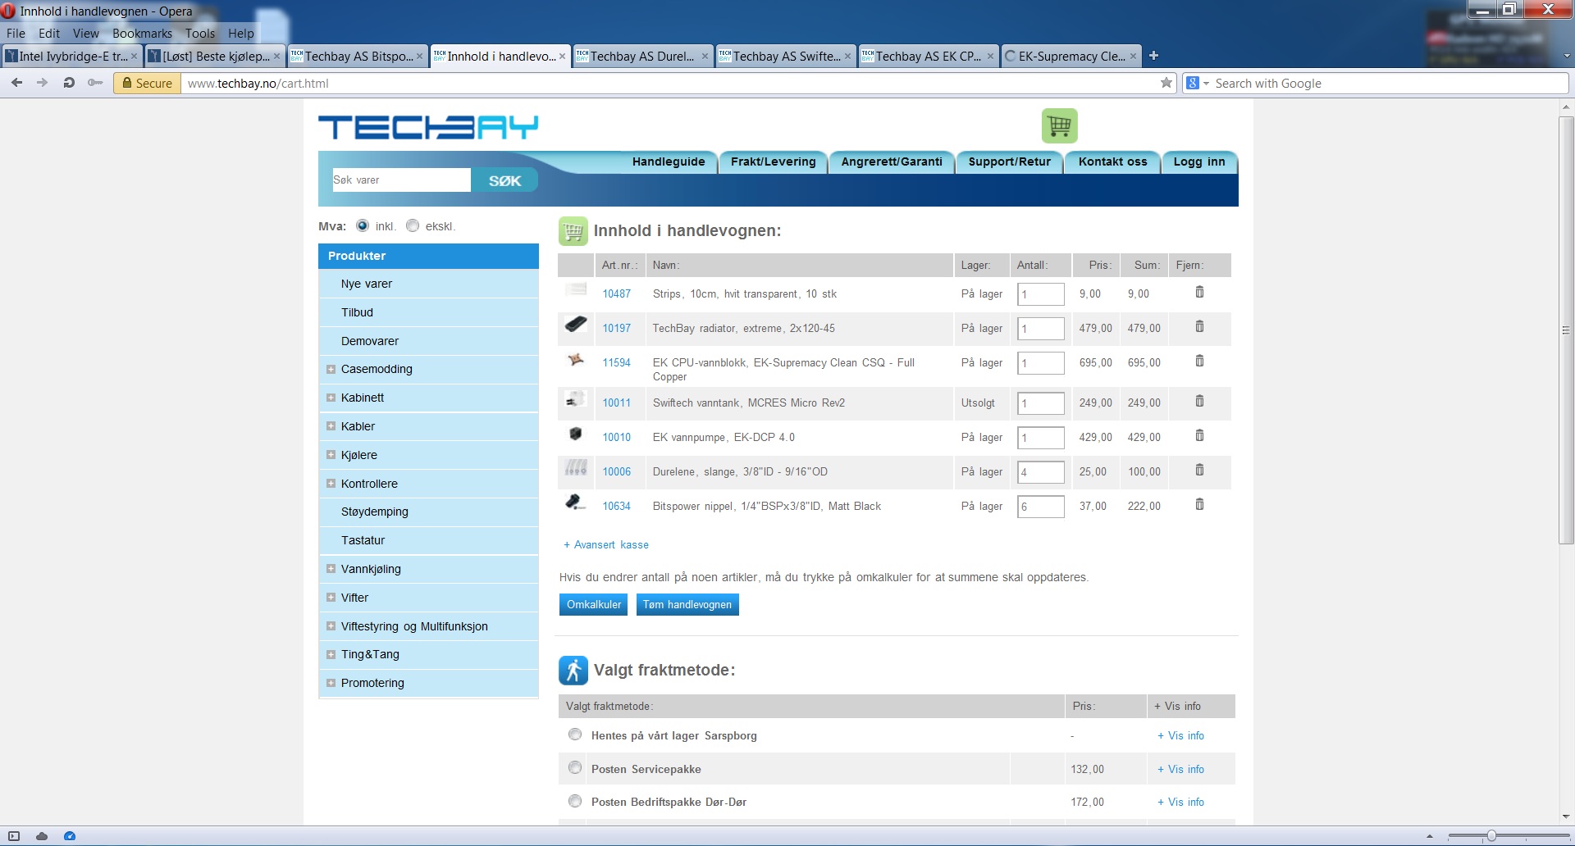Delete Swiftech vanntank row trash icon
Image resolution: width=1575 pixels, height=846 pixels.
click(x=1199, y=402)
